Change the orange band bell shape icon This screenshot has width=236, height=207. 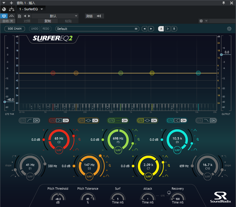point(88,121)
